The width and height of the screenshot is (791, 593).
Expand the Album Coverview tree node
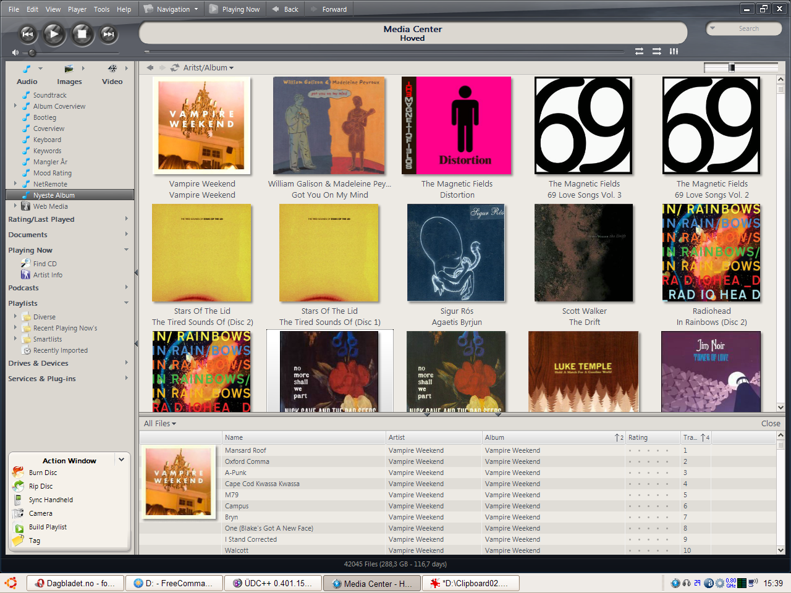[15, 106]
